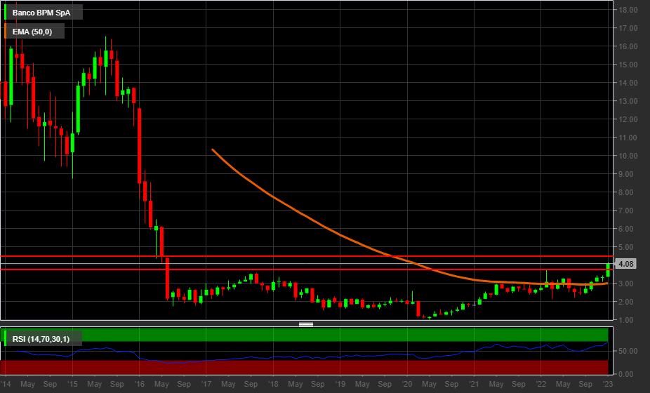Click the latest green candle near 4.08

coord(608,270)
